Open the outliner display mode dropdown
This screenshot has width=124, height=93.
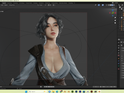[120, 5]
